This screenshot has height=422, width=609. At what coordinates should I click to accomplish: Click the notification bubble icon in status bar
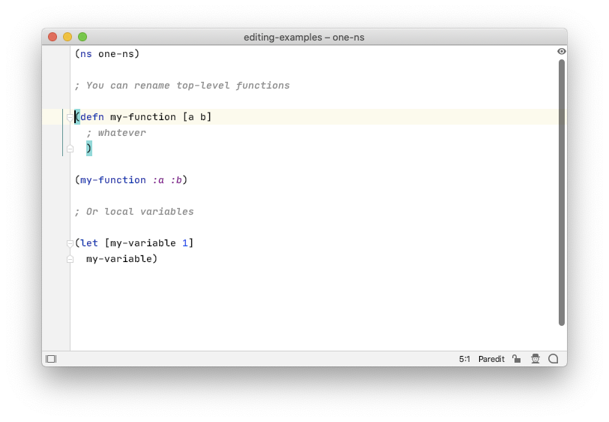(x=553, y=359)
